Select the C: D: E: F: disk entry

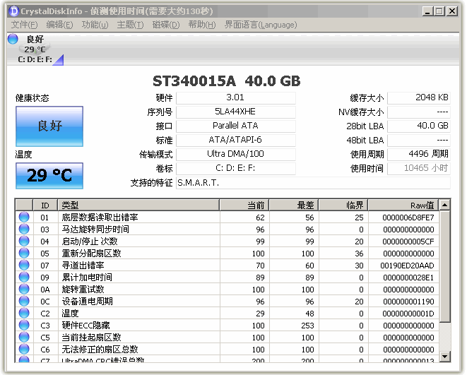[35, 59]
